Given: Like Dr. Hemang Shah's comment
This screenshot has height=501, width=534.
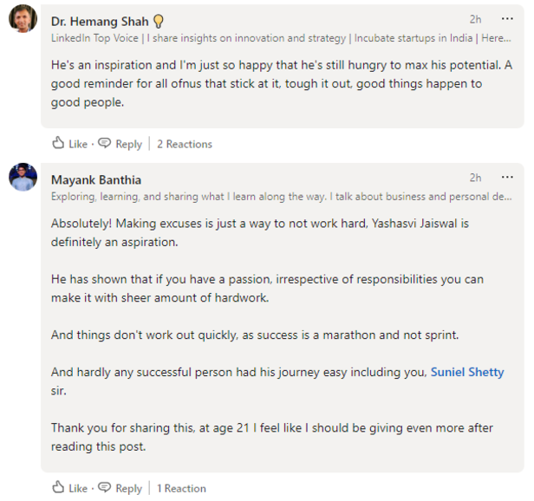Looking at the screenshot, I should [x=78, y=144].
